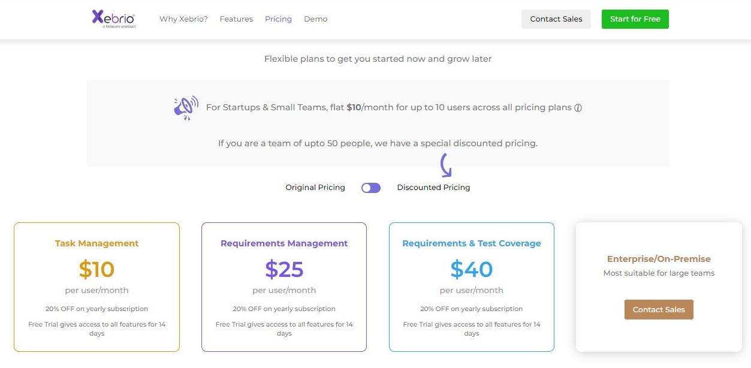Select the Requirements Management plan heading
The width and height of the screenshot is (751, 368).
[x=284, y=243]
